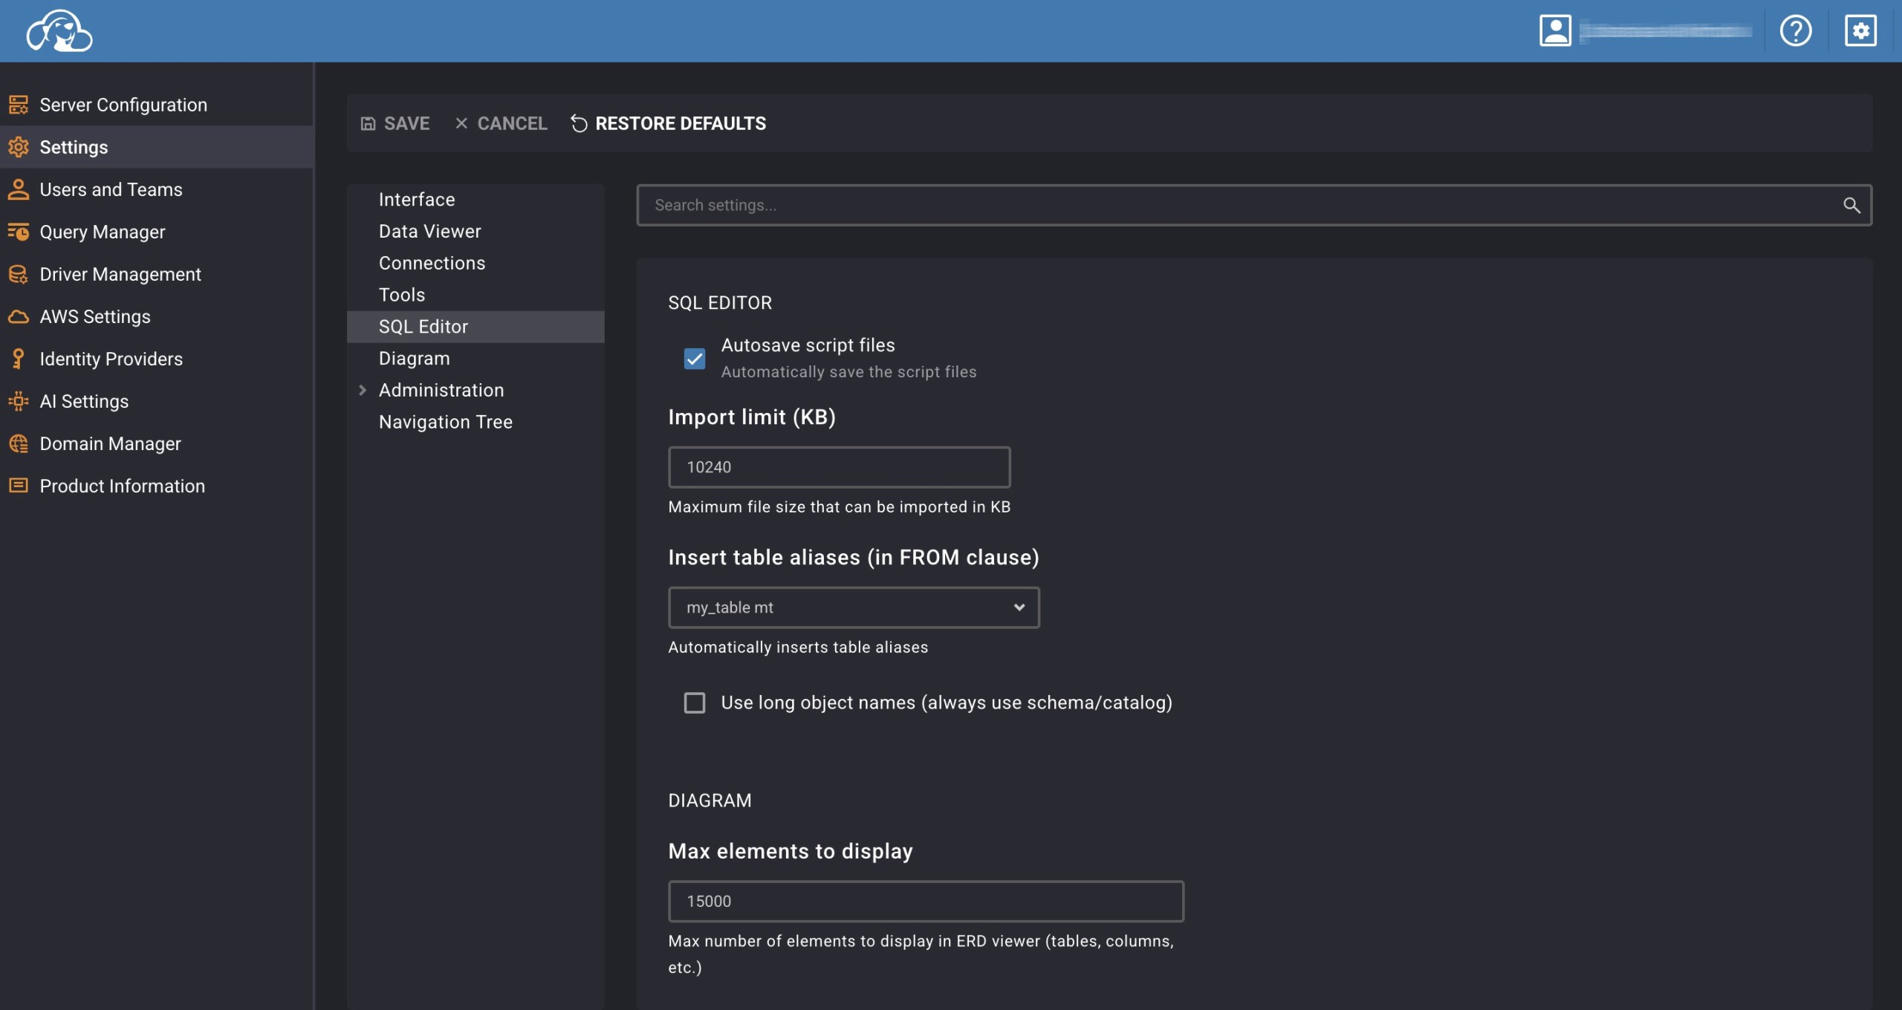Open the help question mark icon
This screenshot has width=1902, height=1010.
[1795, 31]
